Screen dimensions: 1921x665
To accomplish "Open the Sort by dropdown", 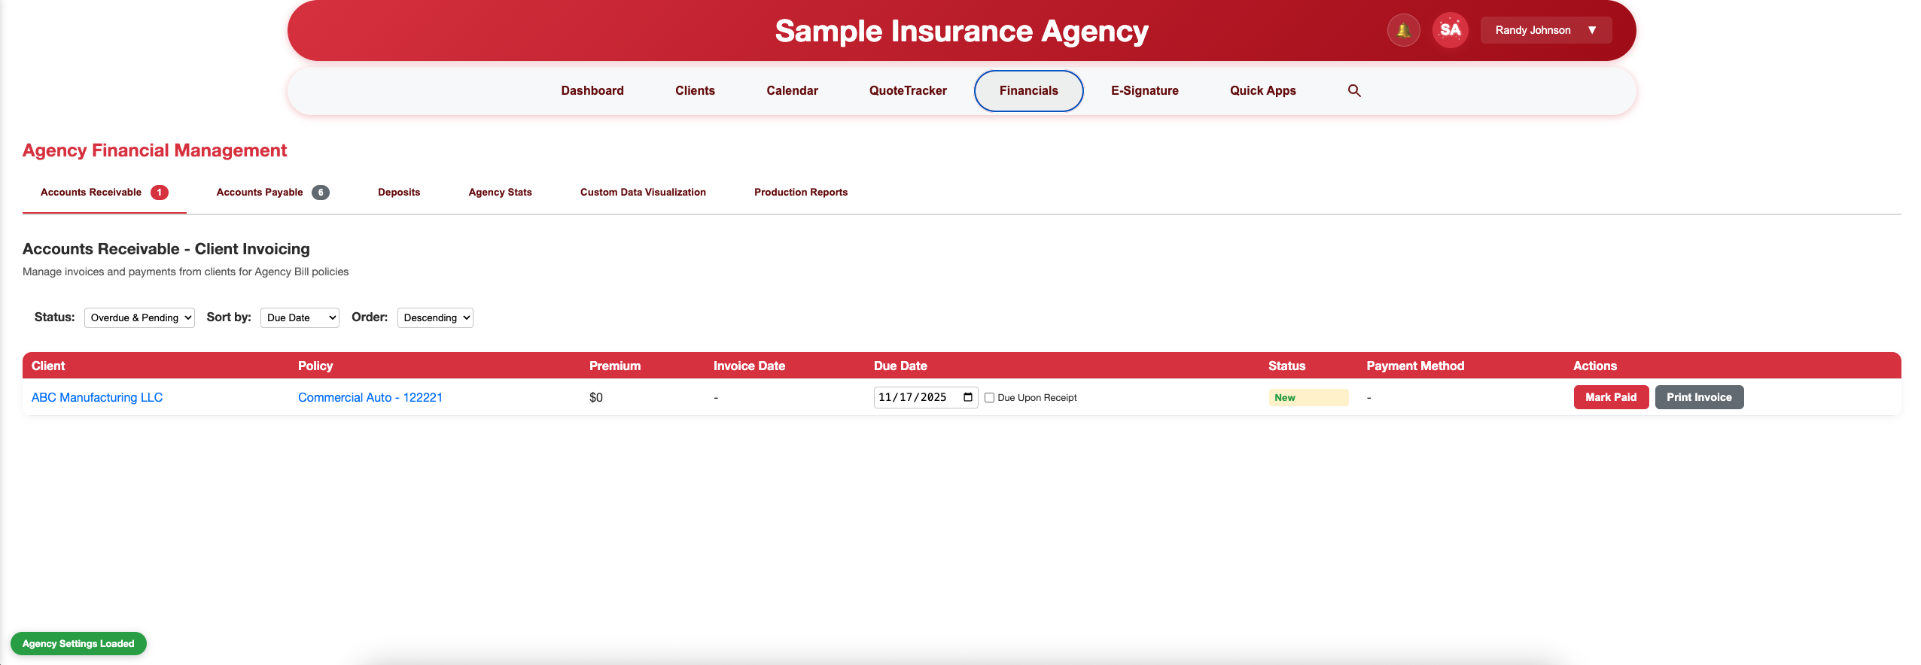I will (x=300, y=318).
